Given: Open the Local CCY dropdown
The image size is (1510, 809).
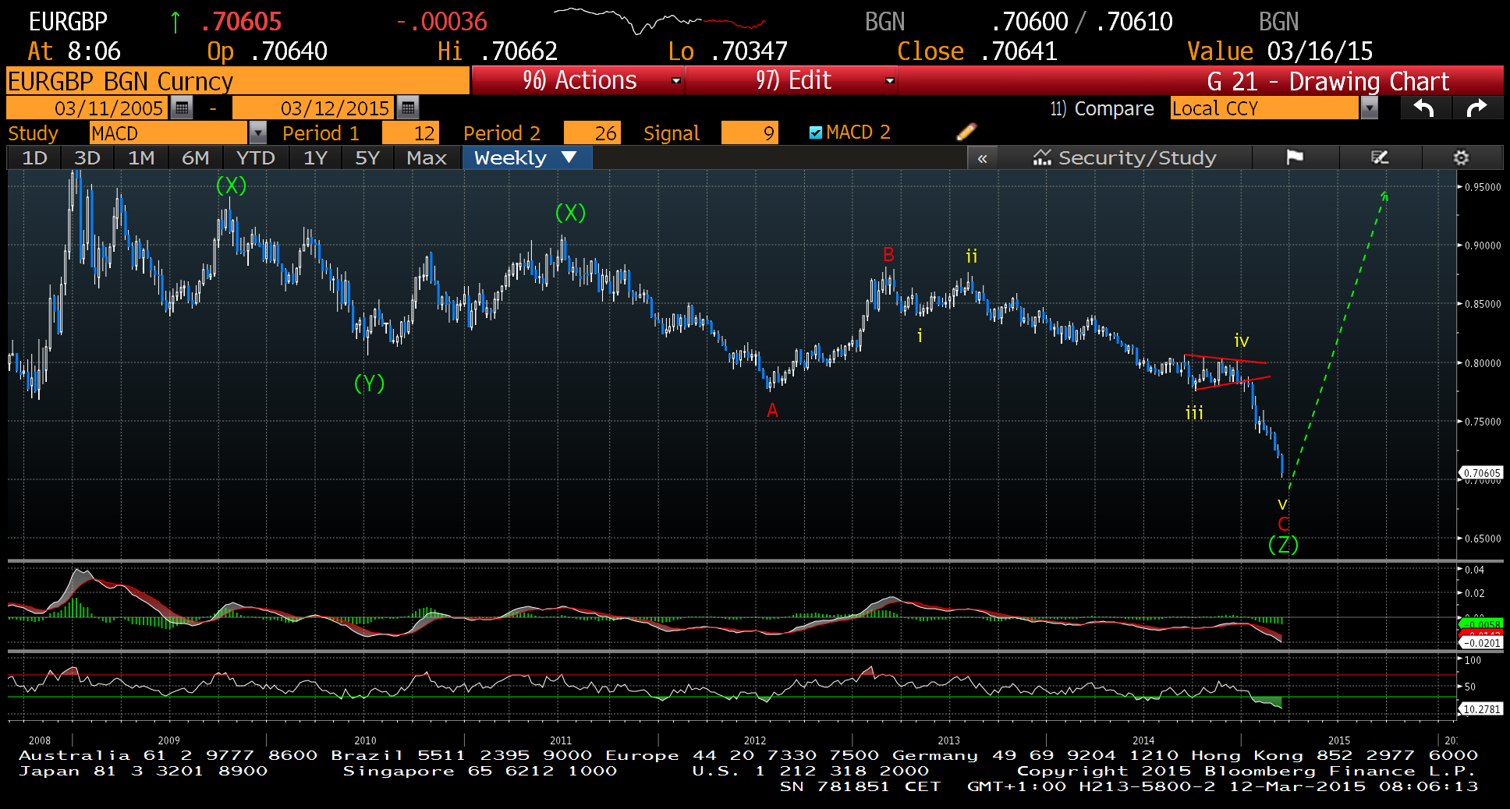Looking at the screenshot, I should pyautogui.click(x=1369, y=108).
